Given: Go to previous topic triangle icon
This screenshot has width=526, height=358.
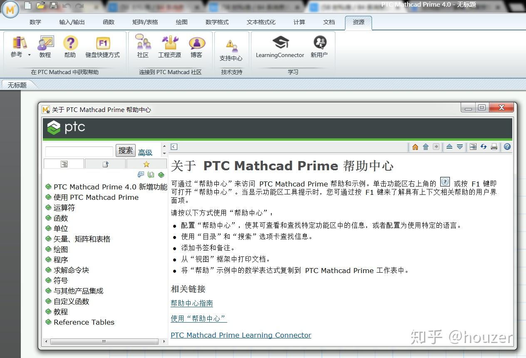Looking at the screenshot, I should [x=449, y=147].
